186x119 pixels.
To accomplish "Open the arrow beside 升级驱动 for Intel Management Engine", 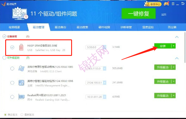I will coord(174,81).
